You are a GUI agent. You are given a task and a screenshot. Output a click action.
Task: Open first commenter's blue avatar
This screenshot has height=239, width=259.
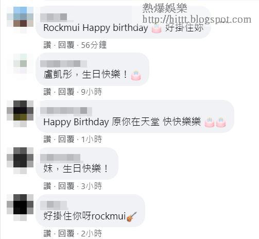[x=20, y=16]
